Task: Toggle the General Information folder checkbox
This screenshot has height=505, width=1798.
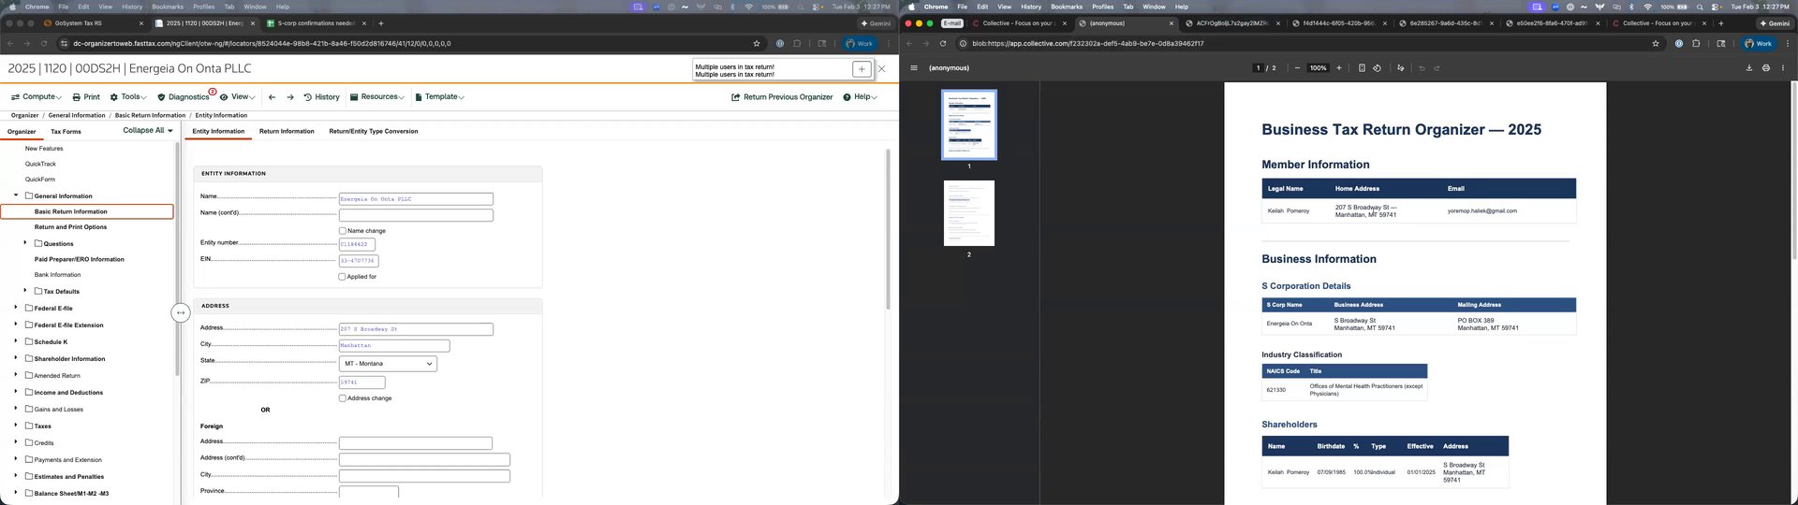Action: [29, 195]
